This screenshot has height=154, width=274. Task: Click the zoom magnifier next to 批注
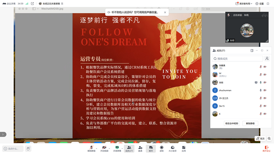pos(269,139)
